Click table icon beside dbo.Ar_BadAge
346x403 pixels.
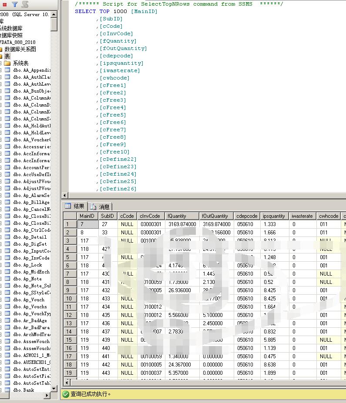tap(7, 320)
